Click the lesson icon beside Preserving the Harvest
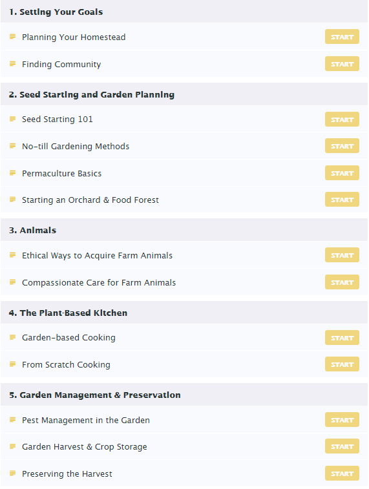 click(x=12, y=473)
